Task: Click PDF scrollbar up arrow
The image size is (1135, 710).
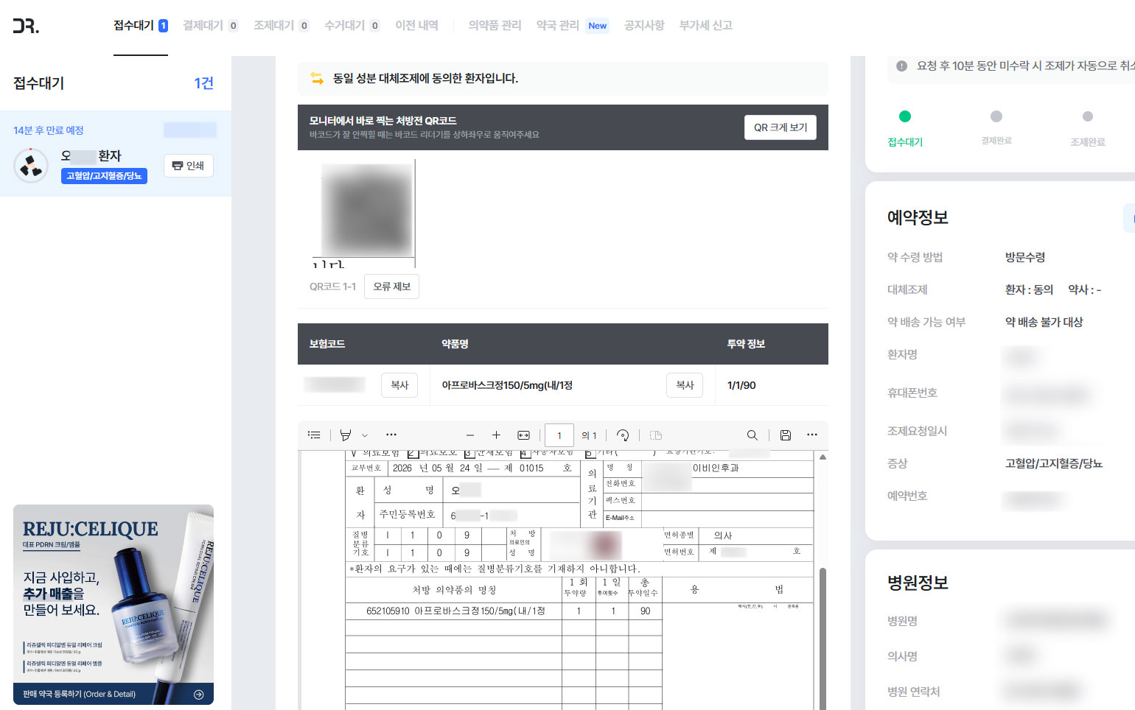Action: tap(823, 457)
